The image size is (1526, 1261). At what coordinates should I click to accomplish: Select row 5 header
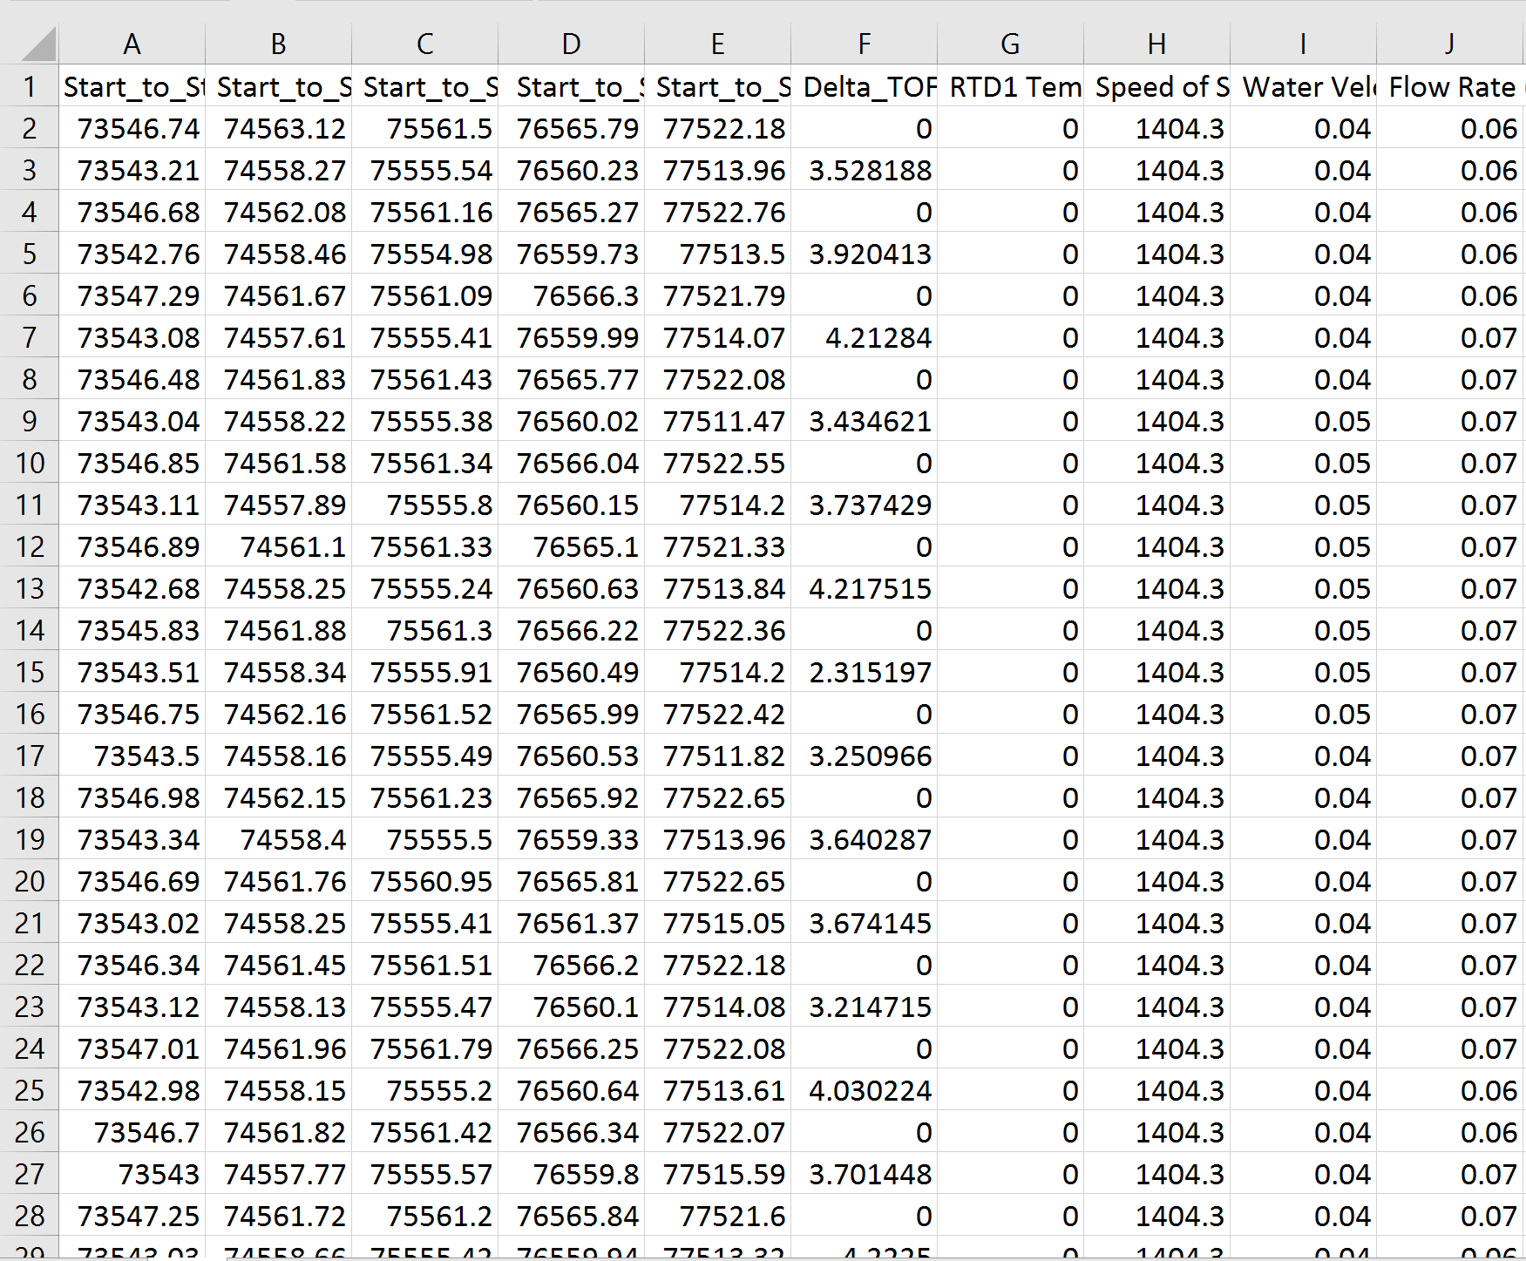pyautogui.click(x=29, y=254)
